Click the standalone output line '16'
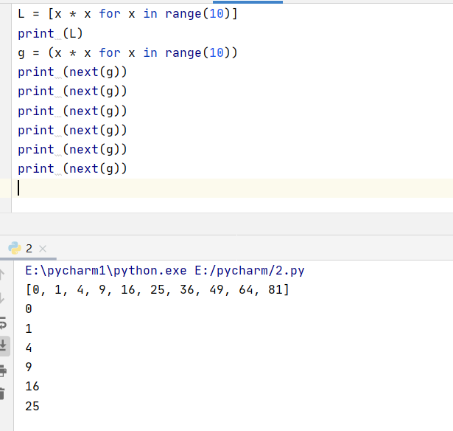This screenshot has height=431, width=453. (32, 387)
